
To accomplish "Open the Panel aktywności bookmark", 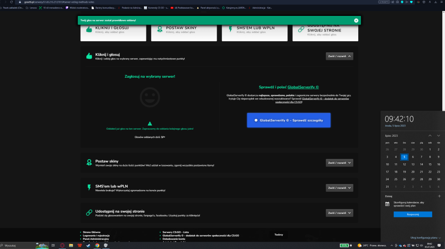I will 208,8.
